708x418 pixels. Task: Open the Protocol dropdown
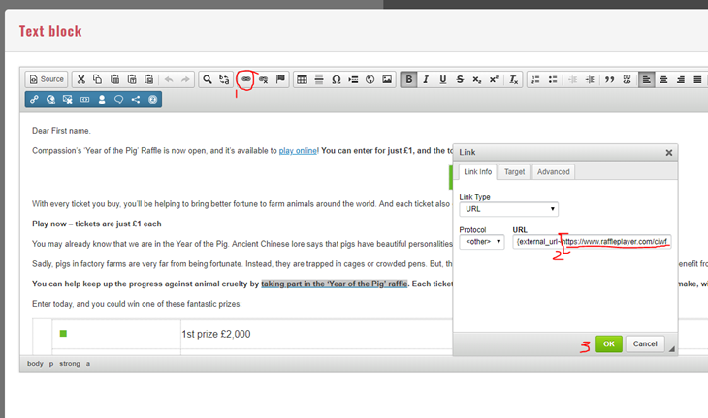[481, 242]
